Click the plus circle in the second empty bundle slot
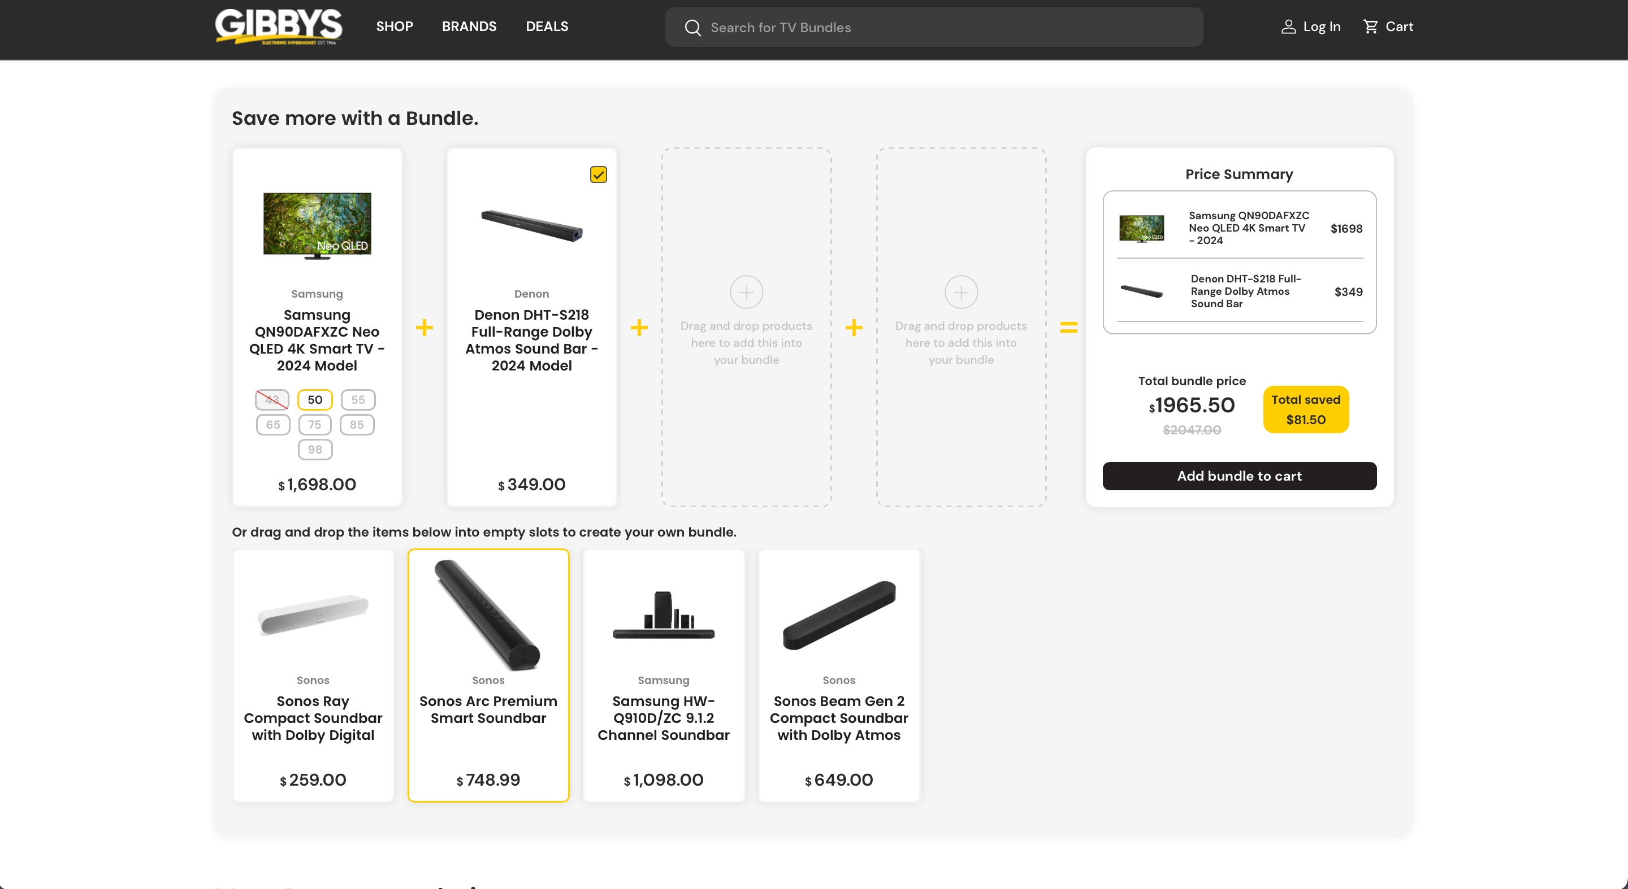This screenshot has width=1628, height=889. pyautogui.click(x=960, y=293)
